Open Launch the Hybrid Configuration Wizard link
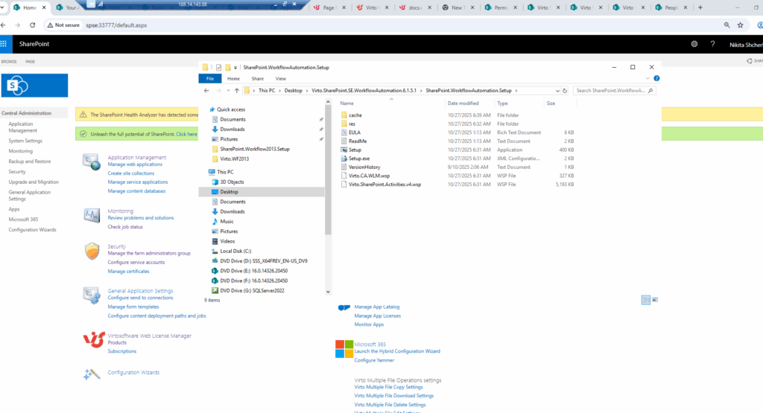 pos(397,350)
